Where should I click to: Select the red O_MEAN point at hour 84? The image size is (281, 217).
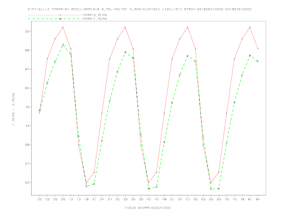258,49
